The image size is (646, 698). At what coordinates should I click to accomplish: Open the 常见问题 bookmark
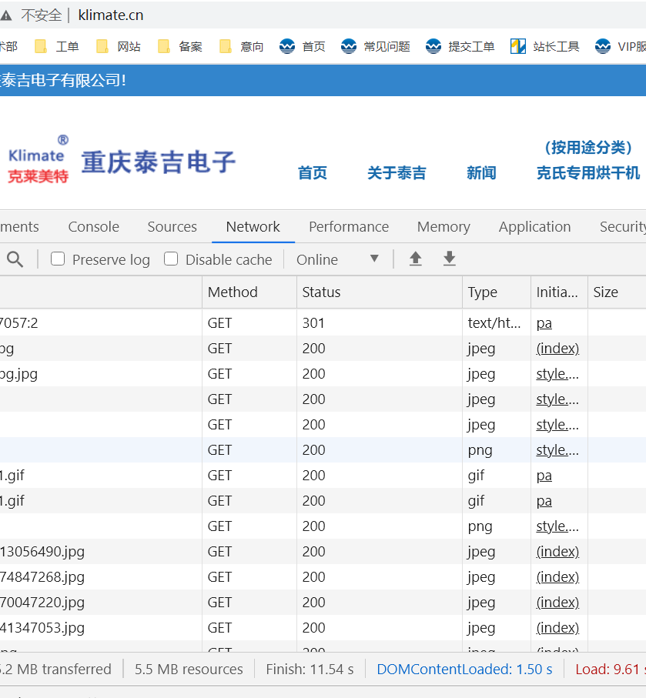click(376, 46)
